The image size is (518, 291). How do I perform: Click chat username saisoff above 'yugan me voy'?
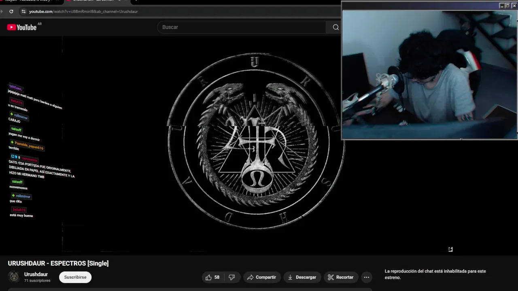coord(17,130)
